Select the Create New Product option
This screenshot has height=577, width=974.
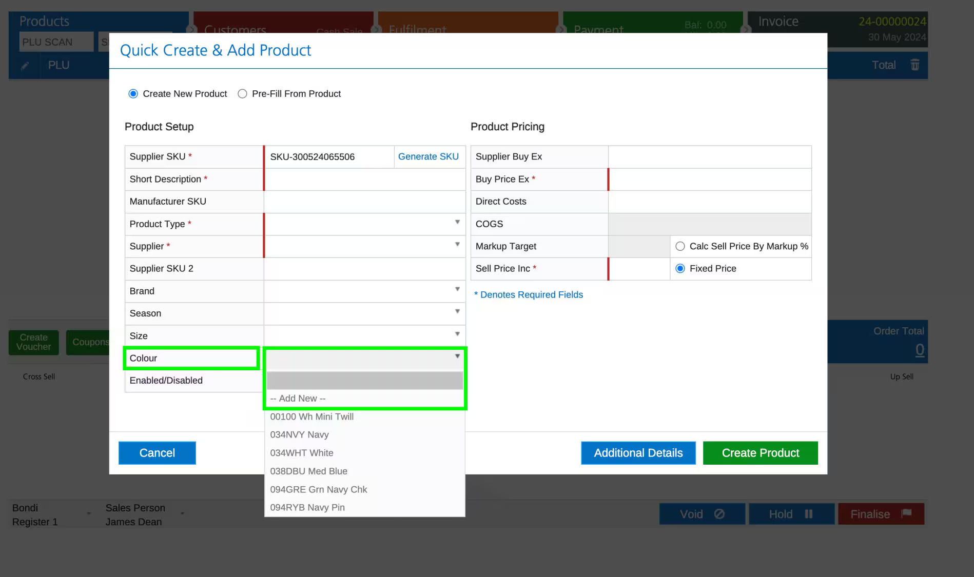[133, 94]
